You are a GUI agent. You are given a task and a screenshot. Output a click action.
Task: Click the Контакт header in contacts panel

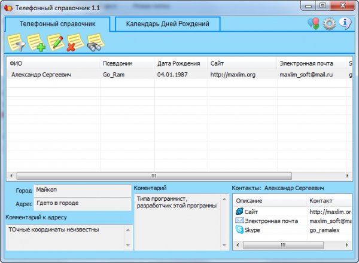[x=329, y=201]
